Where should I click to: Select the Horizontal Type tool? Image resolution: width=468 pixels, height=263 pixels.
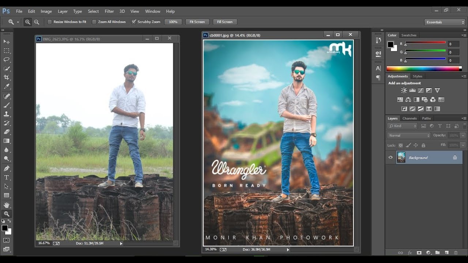tap(7, 178)
